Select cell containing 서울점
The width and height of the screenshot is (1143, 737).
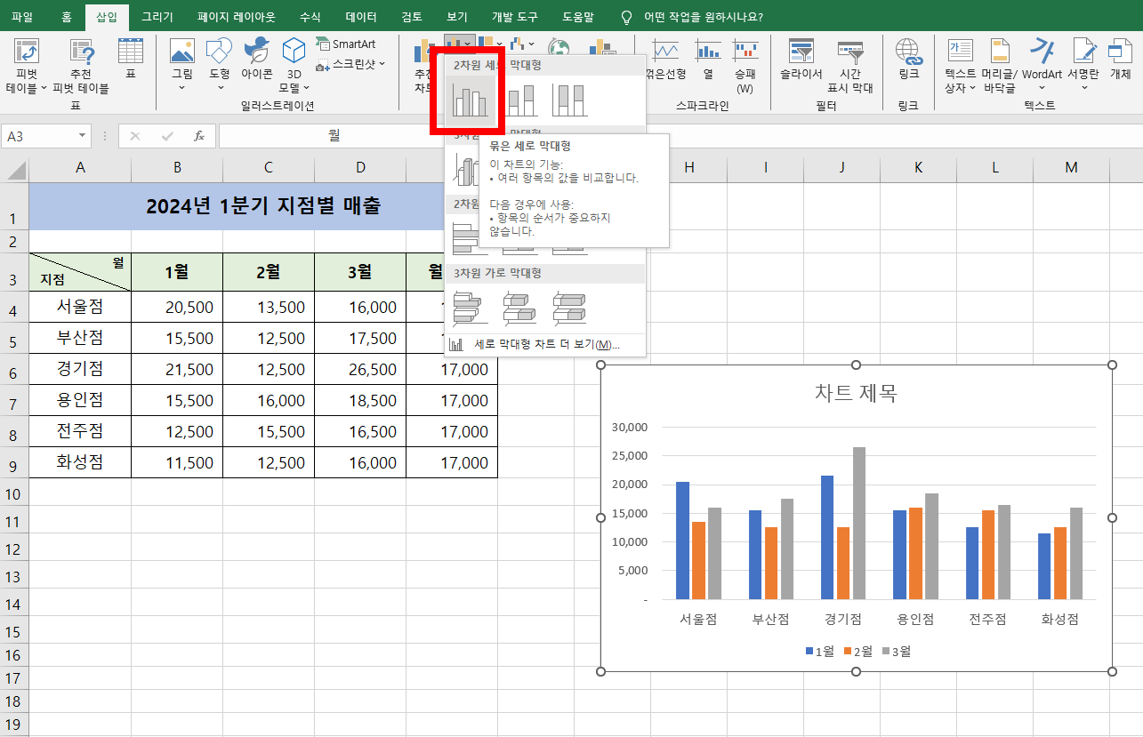pyautogui.click(x=80, y=307)
